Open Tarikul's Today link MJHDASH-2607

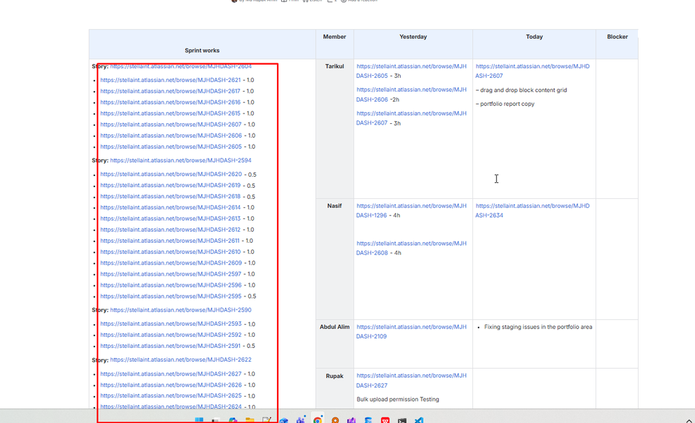point(532,71)
